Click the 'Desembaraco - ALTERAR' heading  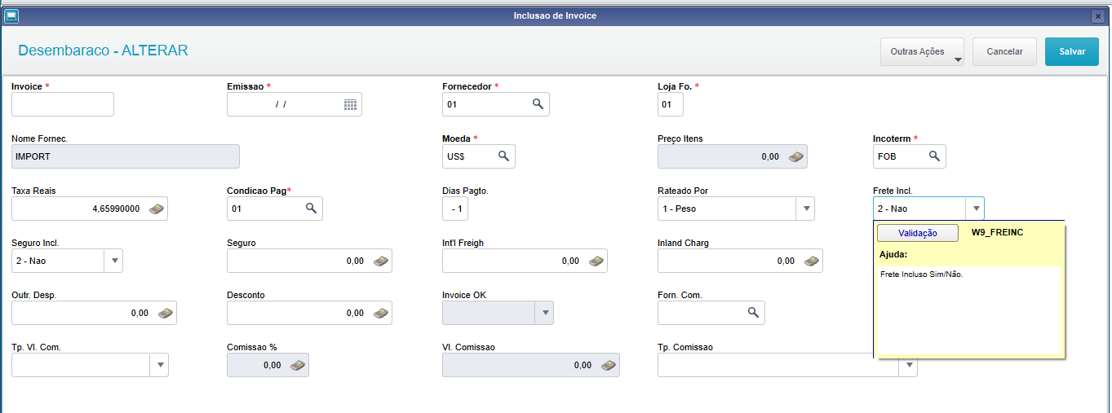[x=103, y=51]
